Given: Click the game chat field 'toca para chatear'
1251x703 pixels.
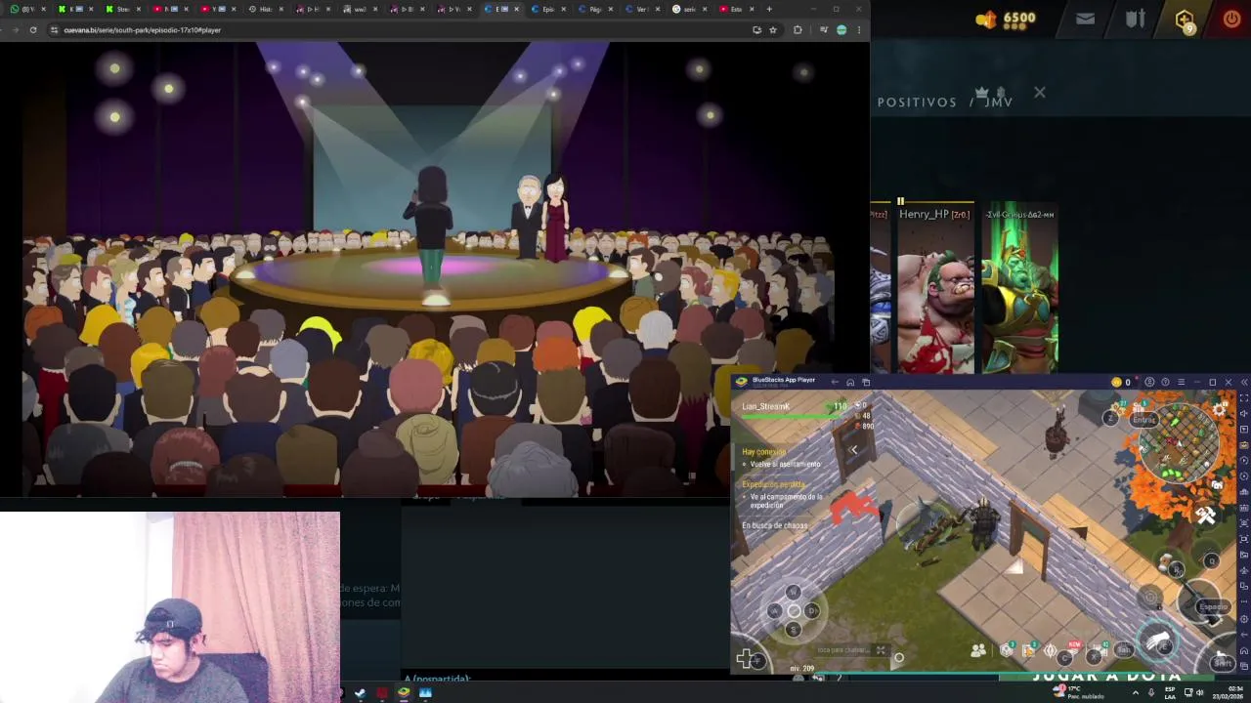Looking at the screenshot, I should 843,650.
